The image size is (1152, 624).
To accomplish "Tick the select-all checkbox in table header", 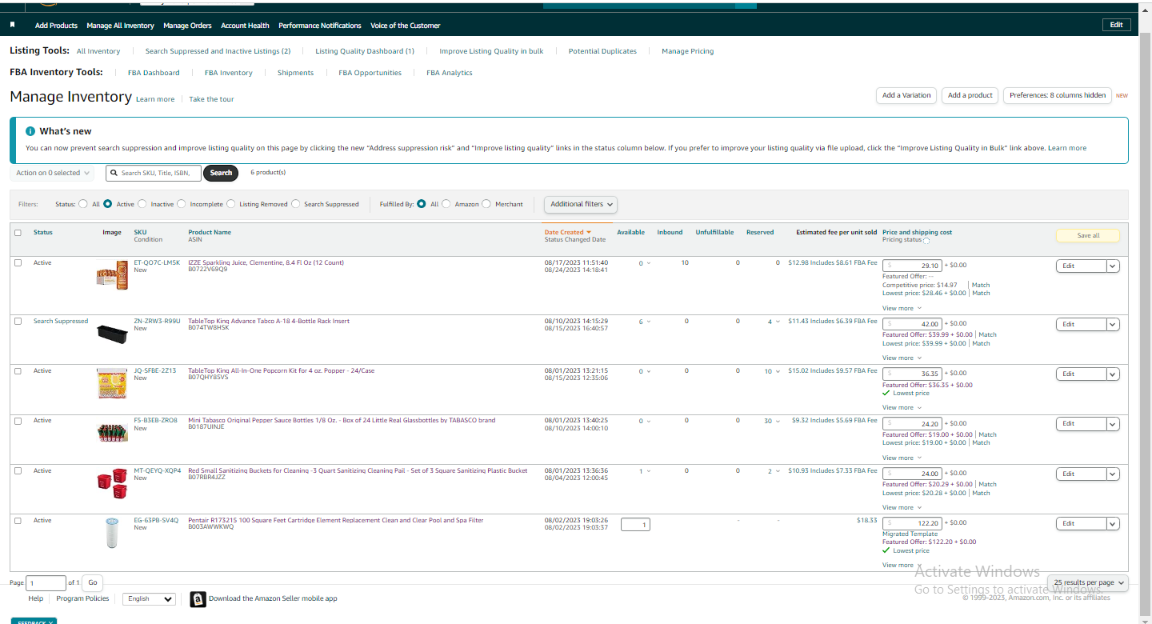I will pos(18,233).
